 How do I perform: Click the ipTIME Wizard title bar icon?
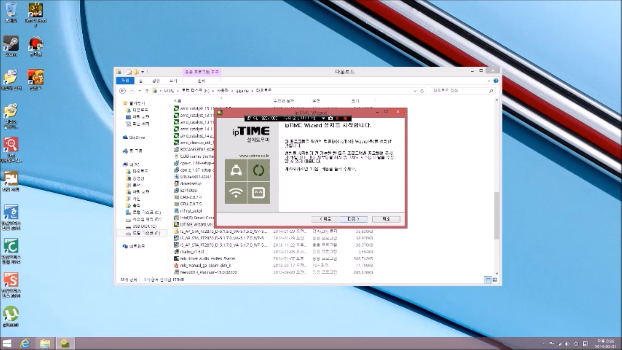click(x=220, y=112)
